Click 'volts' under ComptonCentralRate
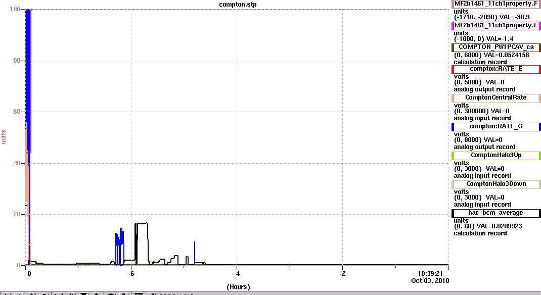This screenshot has height=295, width=541. pyautogui.click(x=461, y=106)
